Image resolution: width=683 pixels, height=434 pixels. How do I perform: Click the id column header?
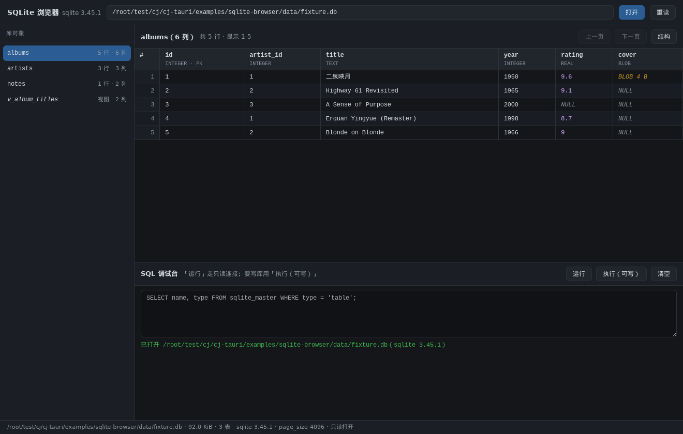click(202, 59)
